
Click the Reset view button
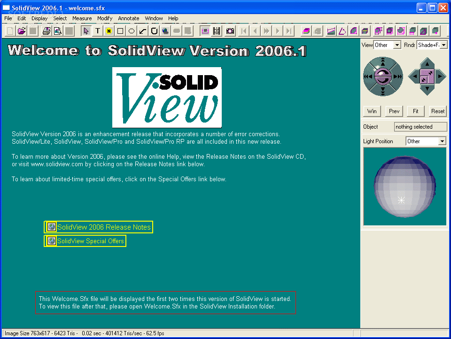coord(438,111)
